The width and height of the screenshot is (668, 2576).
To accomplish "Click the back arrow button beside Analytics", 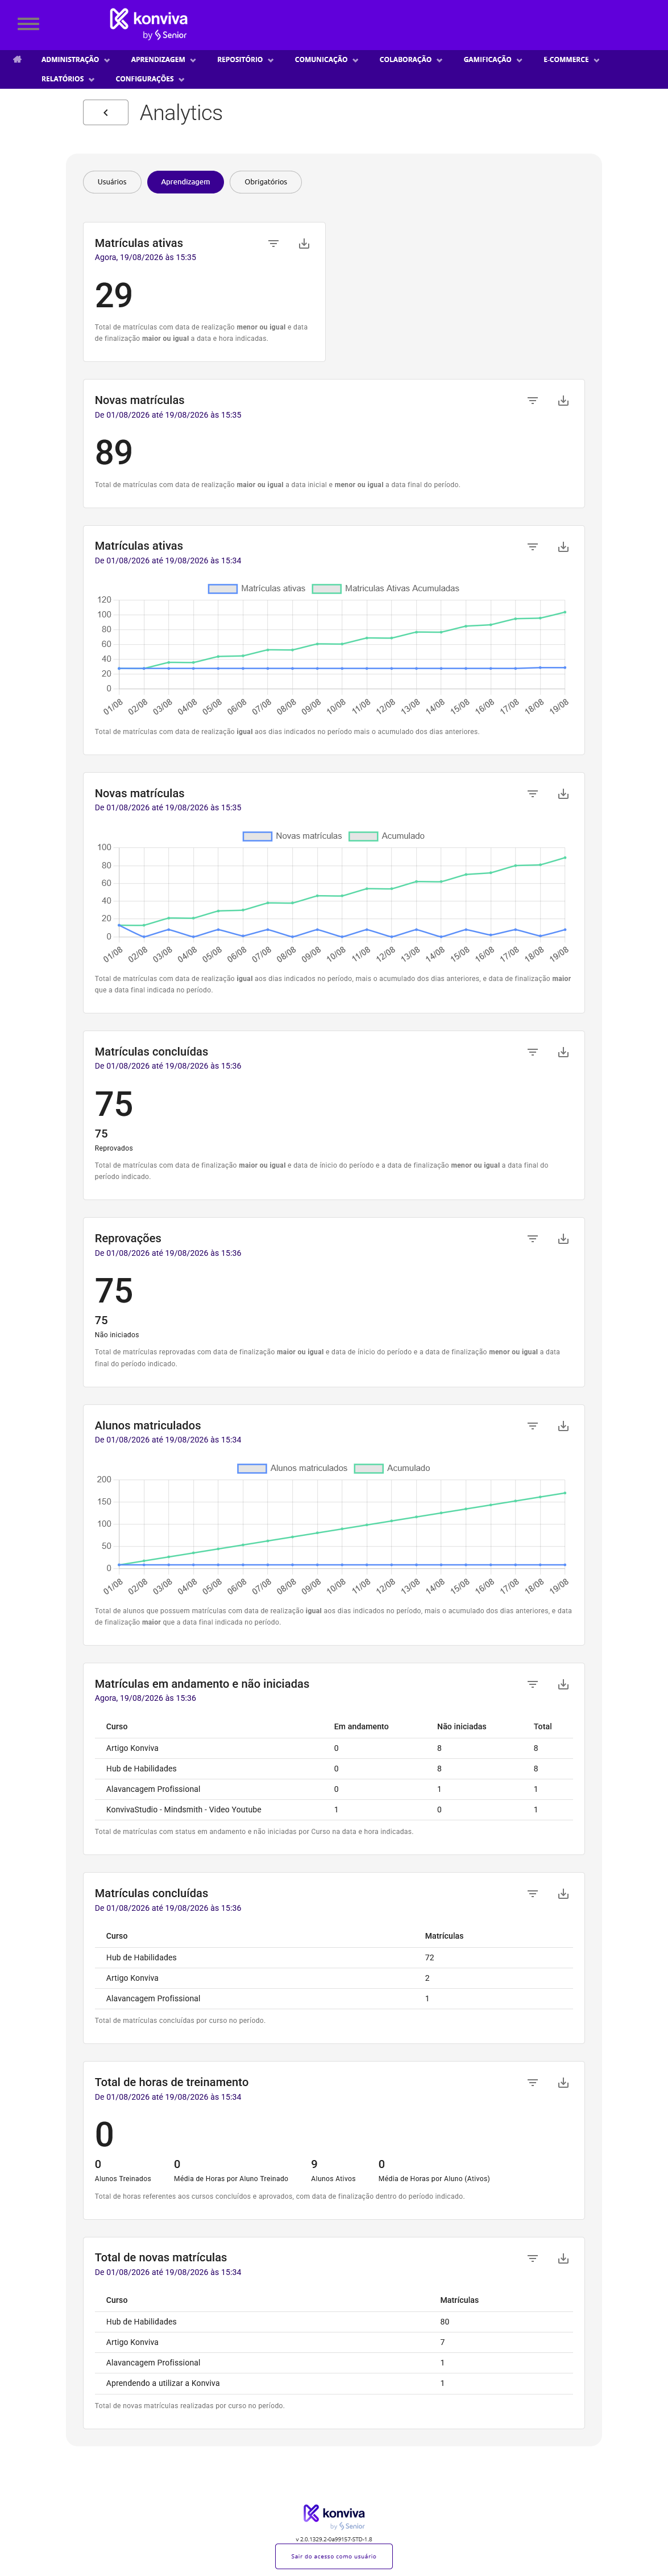I will pyautogui.click(x=106, y=113).
